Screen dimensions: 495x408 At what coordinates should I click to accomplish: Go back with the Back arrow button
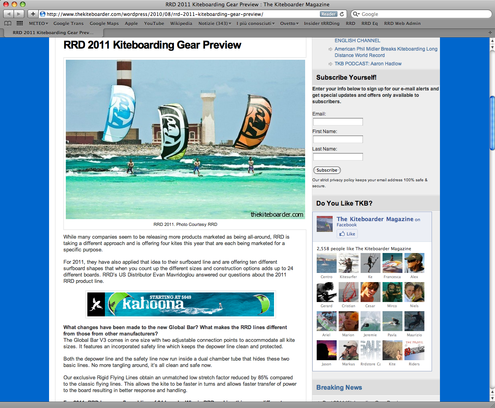click(x=9, y=14)
